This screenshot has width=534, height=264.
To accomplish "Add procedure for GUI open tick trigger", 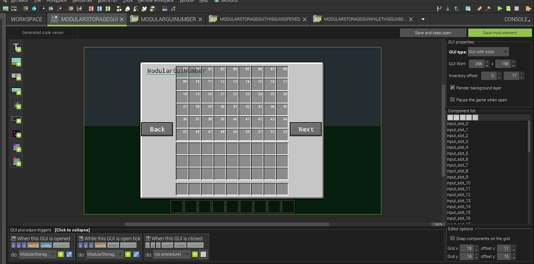I will tap(128, 254).
